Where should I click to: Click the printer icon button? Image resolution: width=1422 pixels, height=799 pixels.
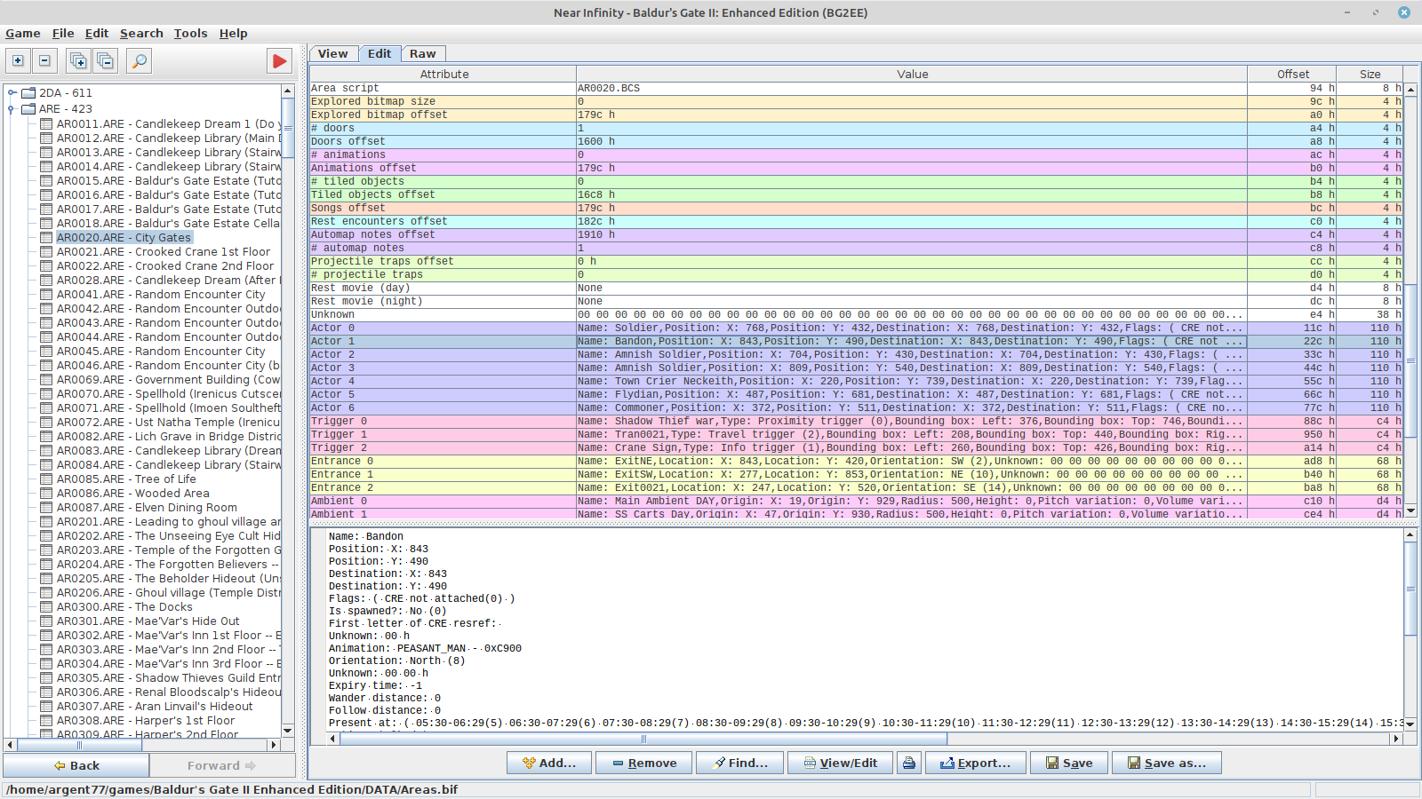(908, 763)
